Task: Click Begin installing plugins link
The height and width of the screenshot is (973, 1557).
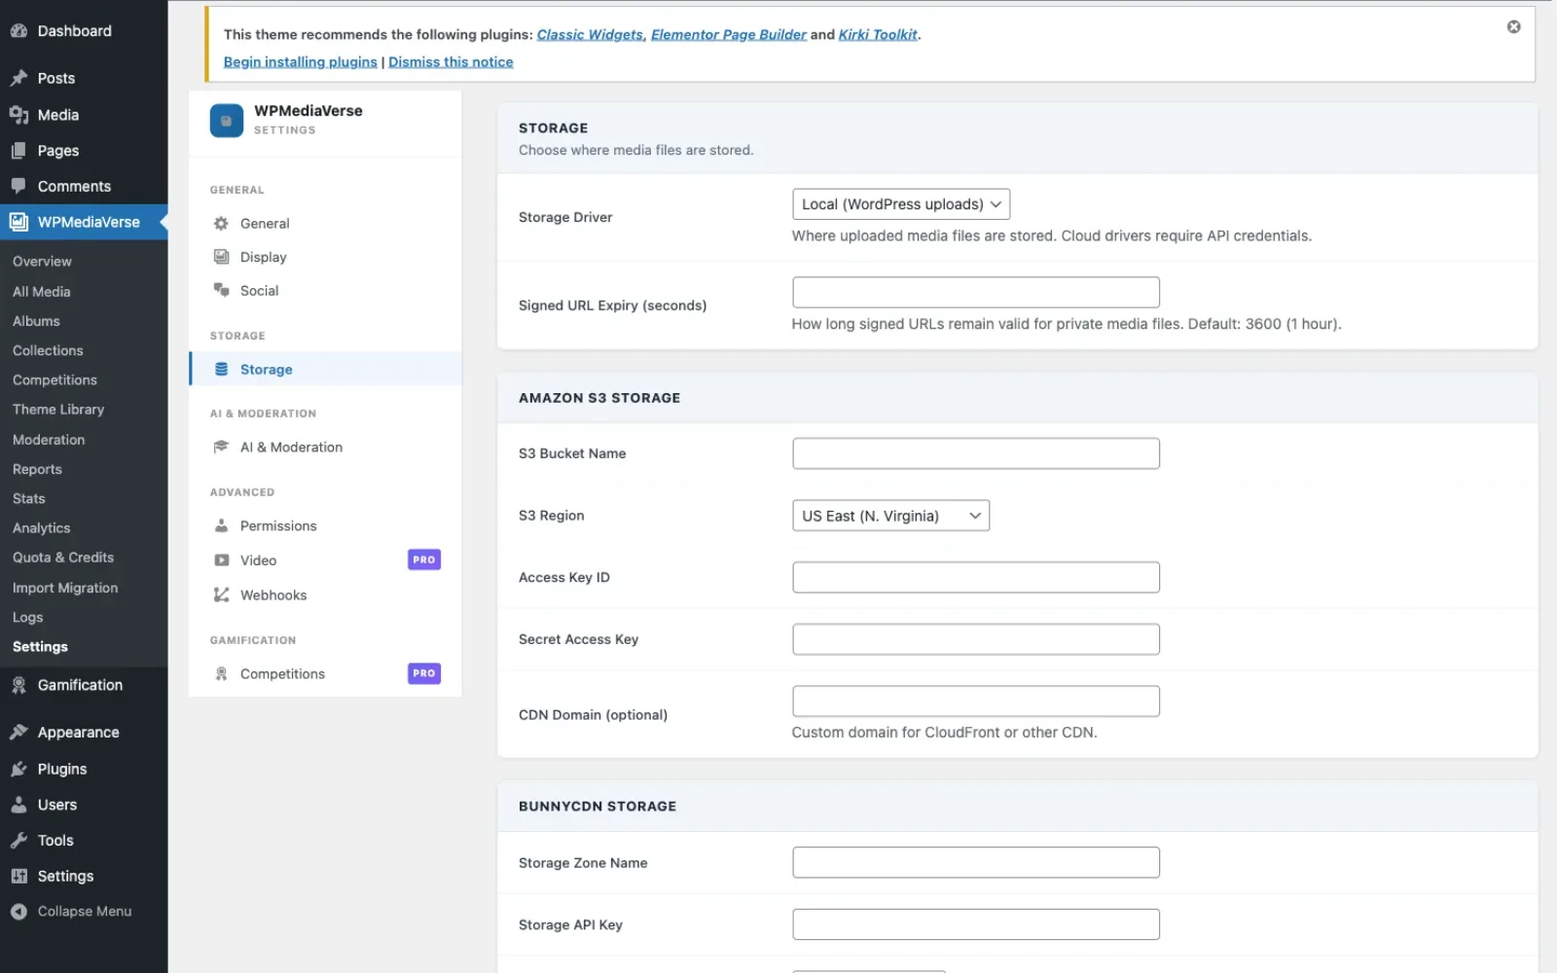Action: coord(300,61)
